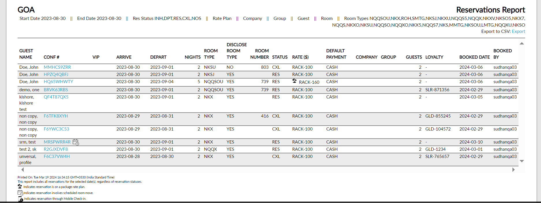
Task: Open reservation MMHCS9ZRR
Action: click(57, 67)
